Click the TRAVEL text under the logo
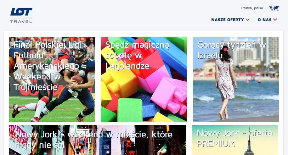Viewport: 288px width, 155px height. pos(21,22)
